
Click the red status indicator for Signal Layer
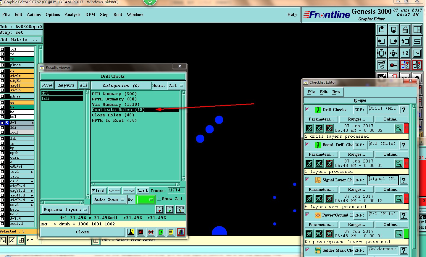pyautogui.click(x=406, y=199)
